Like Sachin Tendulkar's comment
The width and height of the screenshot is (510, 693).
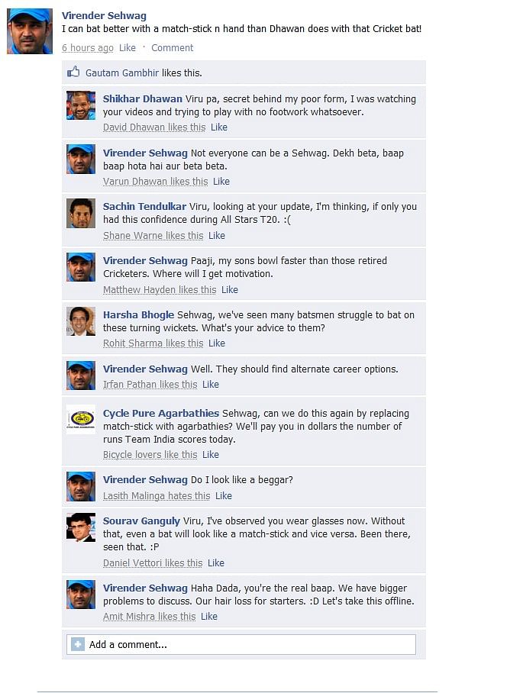click(217, 236)
